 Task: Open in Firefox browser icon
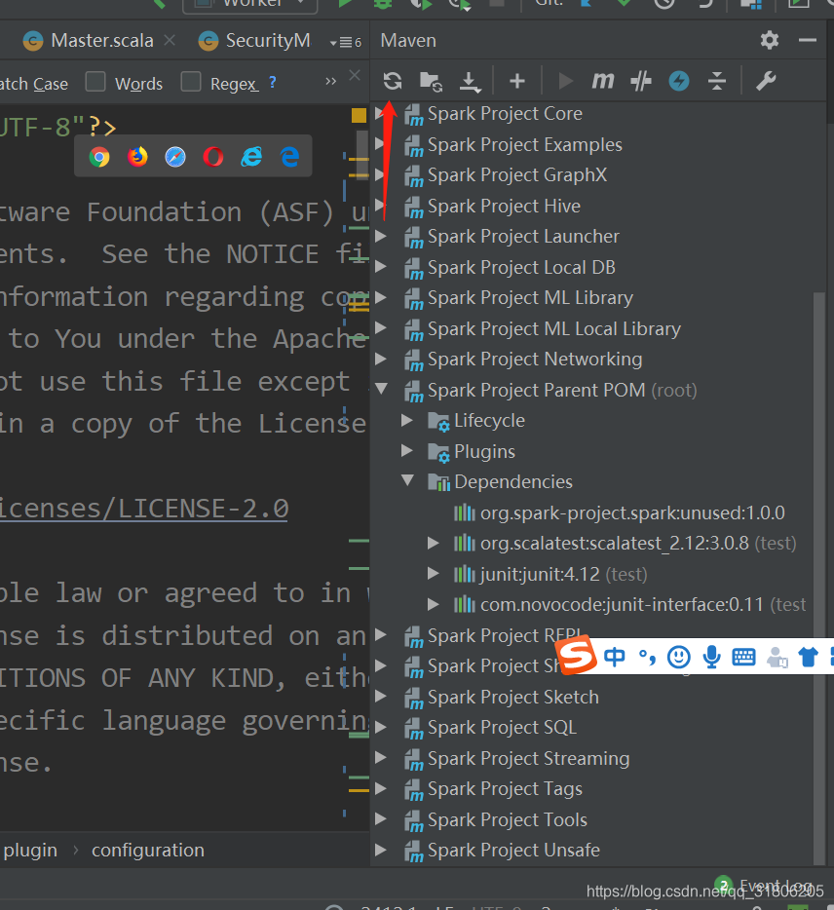137,157
